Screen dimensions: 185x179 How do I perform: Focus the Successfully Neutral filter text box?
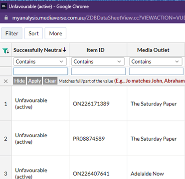(40, 71)
